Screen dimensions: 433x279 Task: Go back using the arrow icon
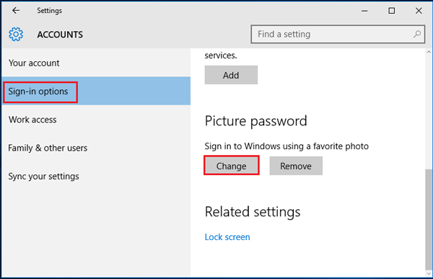click(x=16, y=11)
